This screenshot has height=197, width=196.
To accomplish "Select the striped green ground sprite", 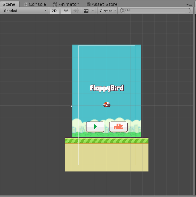I will 107,141.
